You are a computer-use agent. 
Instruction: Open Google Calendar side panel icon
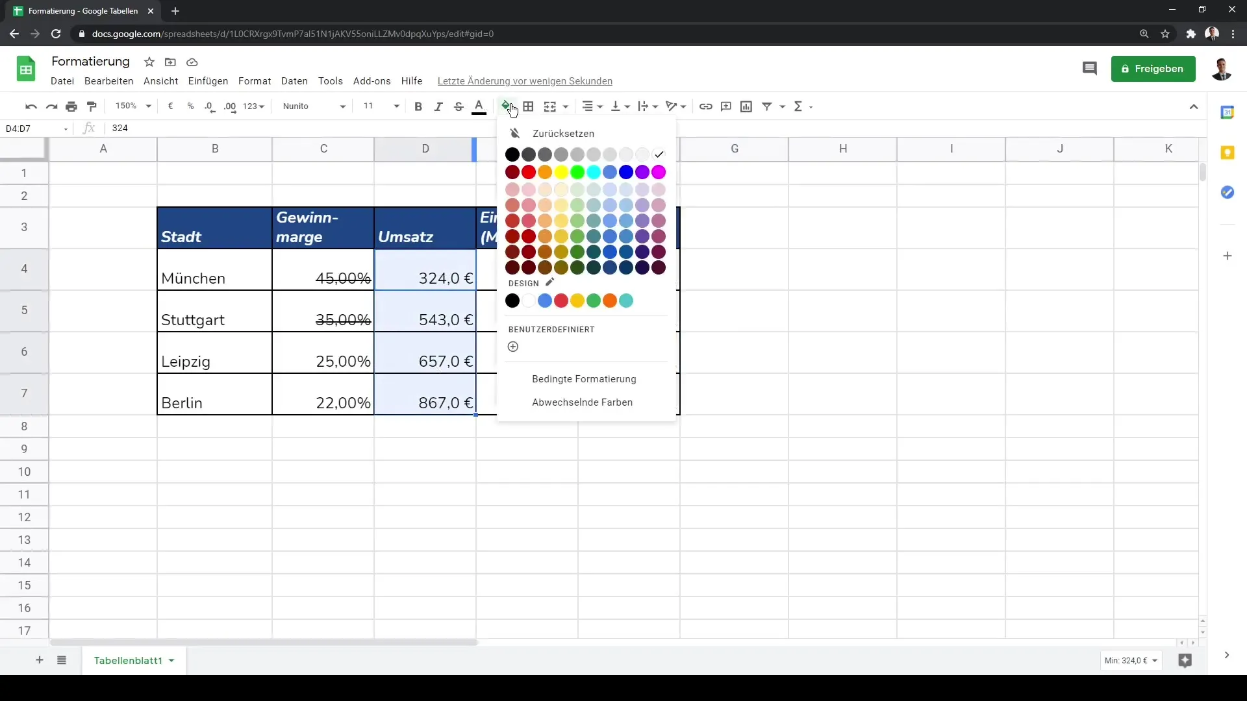1228,112
